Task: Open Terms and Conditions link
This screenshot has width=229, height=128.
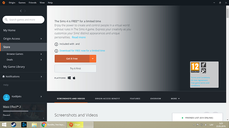Action: (x=200, y=77)
